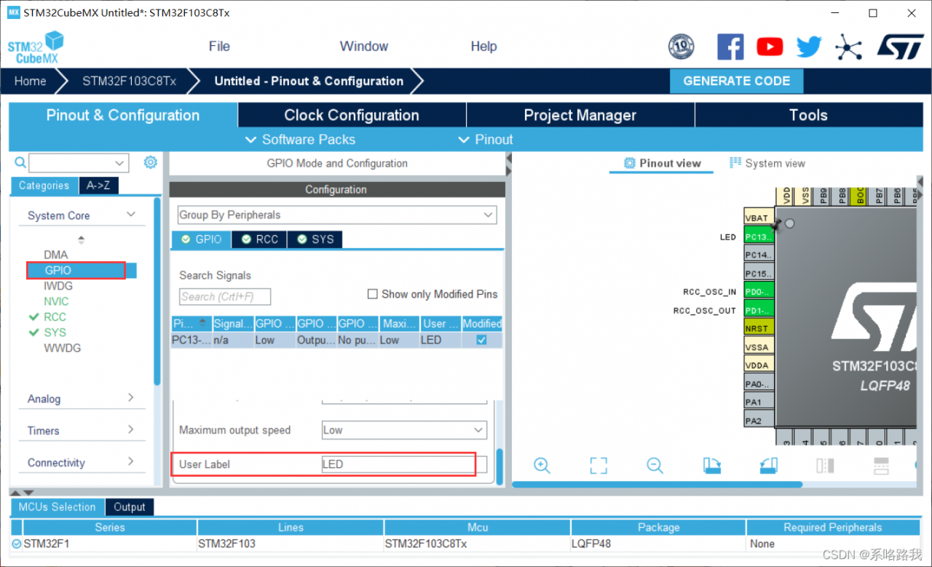Click the STM32F103C8Tx breadcrumb

click(129, 81)
